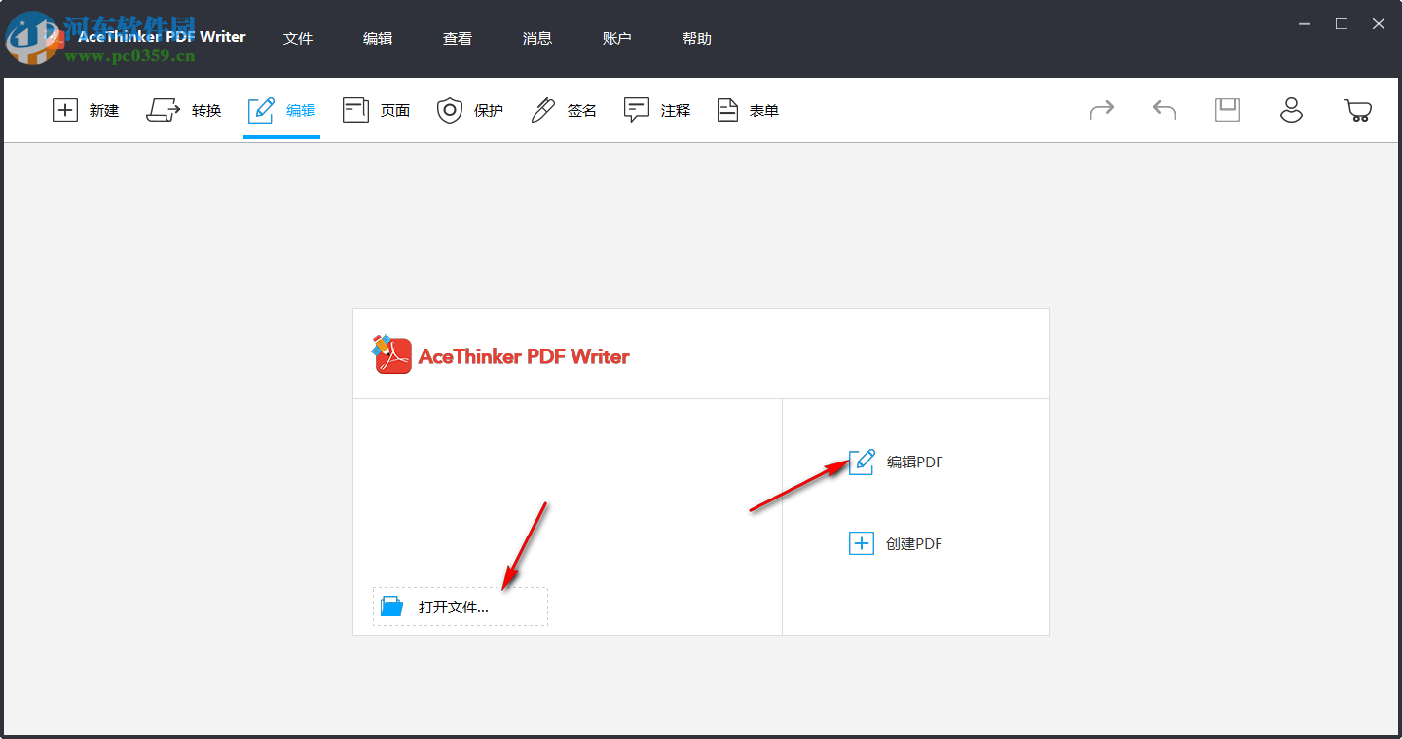
Task: Click the undo arrow icon
Action: 1163,110
